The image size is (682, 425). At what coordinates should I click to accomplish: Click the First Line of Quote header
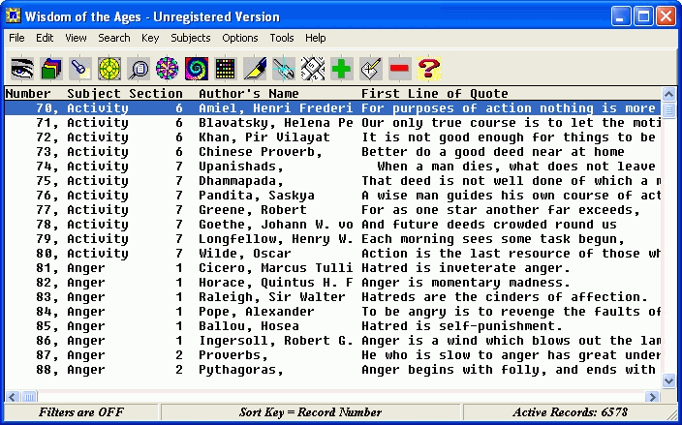(x=434, y=94)
